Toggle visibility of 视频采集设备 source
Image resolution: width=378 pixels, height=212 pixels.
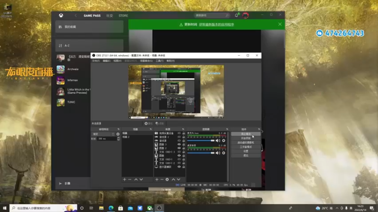coord(179,133)
